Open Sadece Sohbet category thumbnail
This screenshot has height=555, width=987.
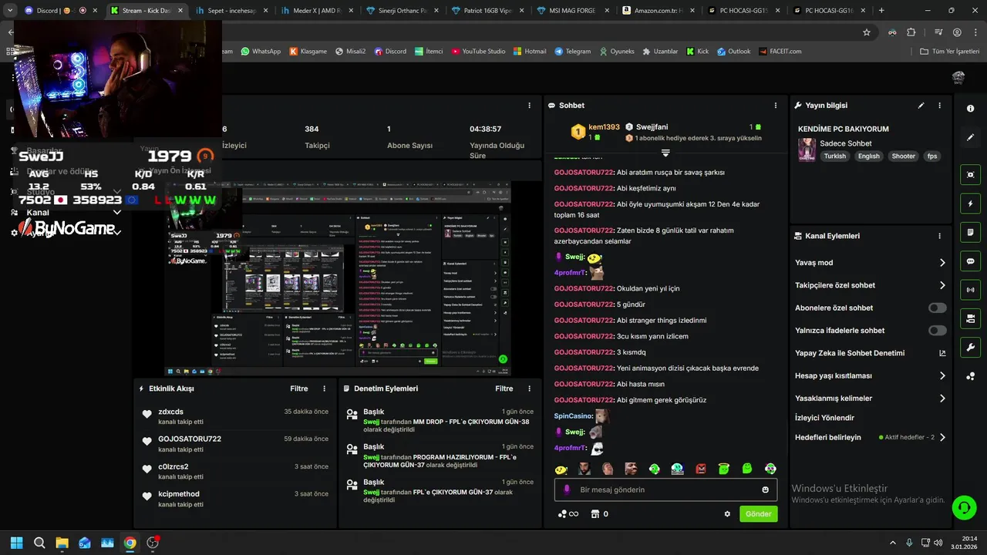807,150
